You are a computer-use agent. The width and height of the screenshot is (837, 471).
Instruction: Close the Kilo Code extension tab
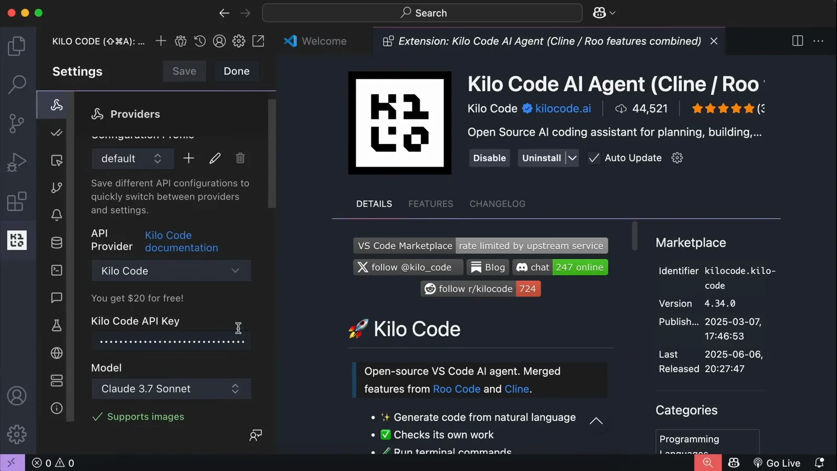pyautogui.click(x=714, y=41)
